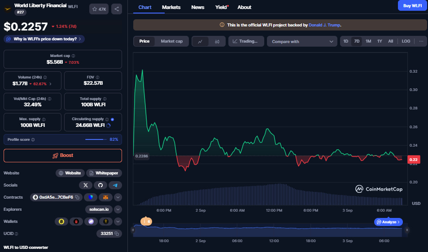Expand more Contracts options
This screenshot has width=428, height=252.
pyautogui.click(x=118, y=197)
